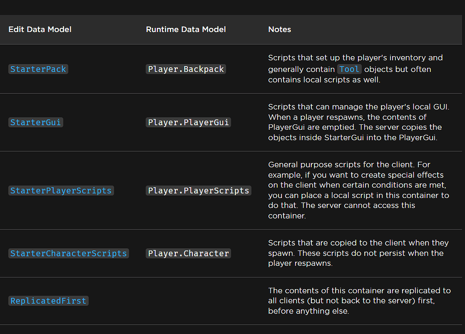Viewport: 465px width, 334px height.
Task: Open the ReplicatedFirst reference link
Action: (x=48, y=301)
